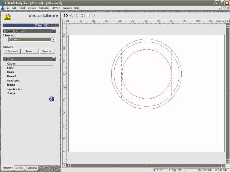Click the horizontal scrollbar right arrow
The height and width of the screenshot is (172, 230).
point(224,166)
